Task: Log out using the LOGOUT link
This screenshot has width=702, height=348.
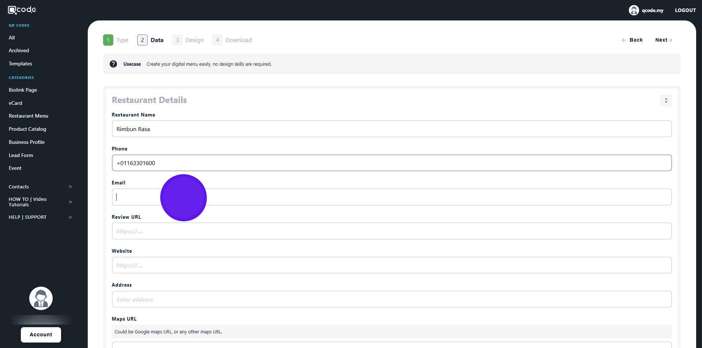Action: 685,10
